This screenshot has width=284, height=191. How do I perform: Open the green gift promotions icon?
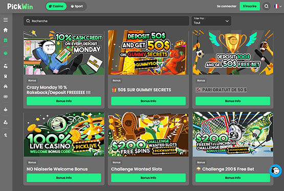click(x=6, y=40)
